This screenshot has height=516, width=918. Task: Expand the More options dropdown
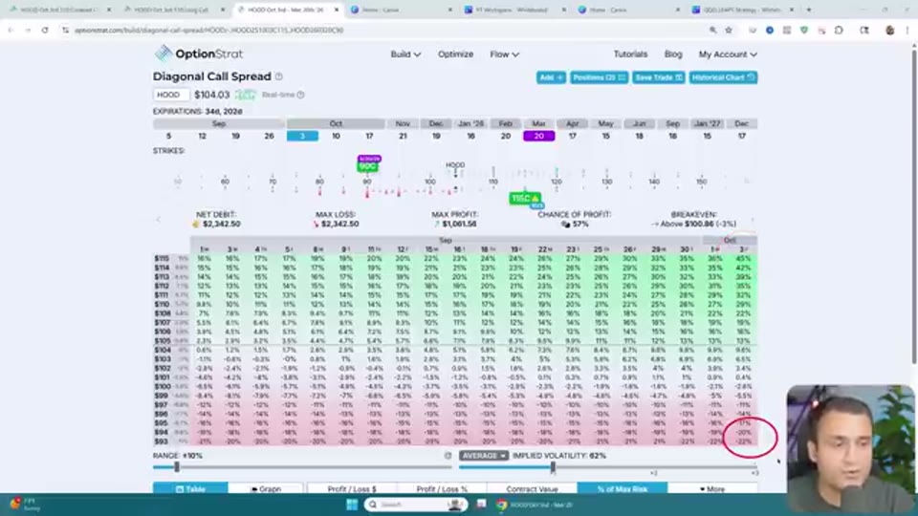pos(712,488)
